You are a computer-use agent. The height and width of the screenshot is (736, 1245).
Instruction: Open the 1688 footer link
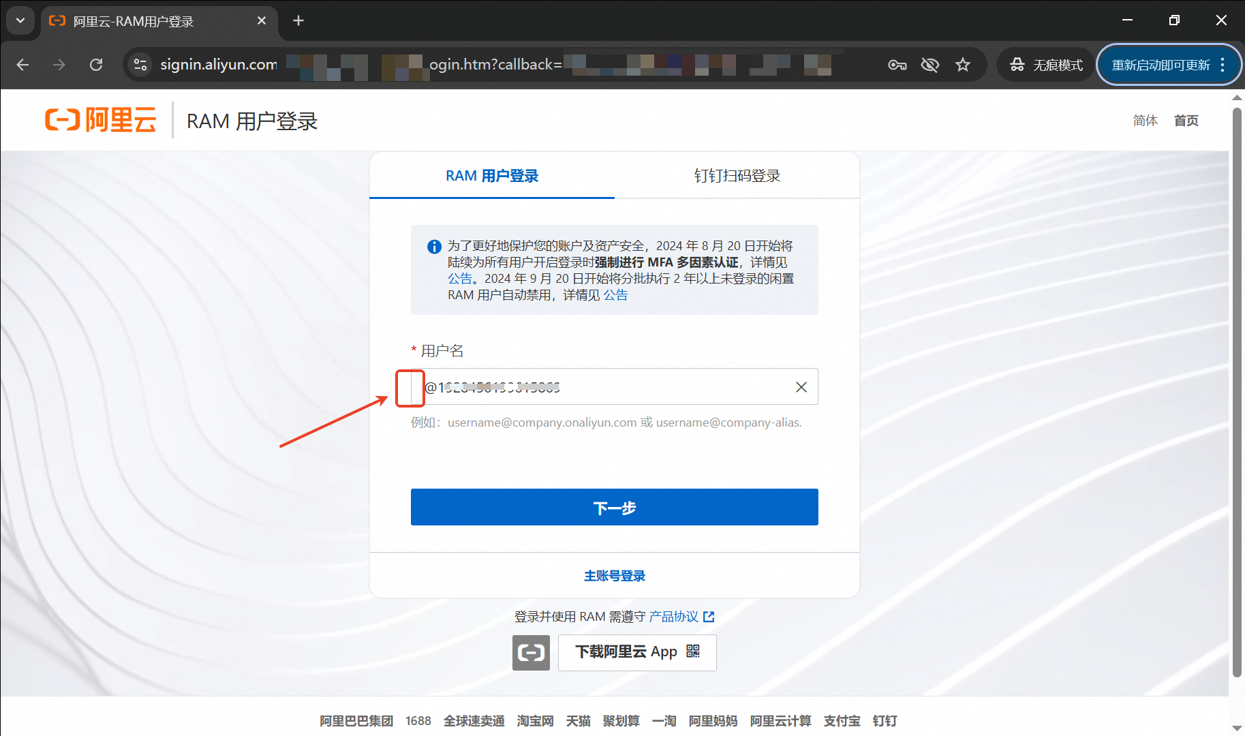pyautogui.click(x=418, y=721)
